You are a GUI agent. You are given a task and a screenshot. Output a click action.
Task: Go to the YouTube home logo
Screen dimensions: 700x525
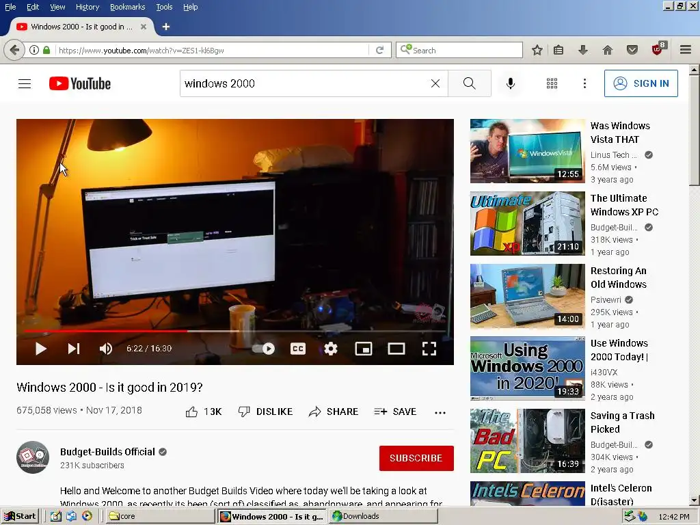point(80,83)
